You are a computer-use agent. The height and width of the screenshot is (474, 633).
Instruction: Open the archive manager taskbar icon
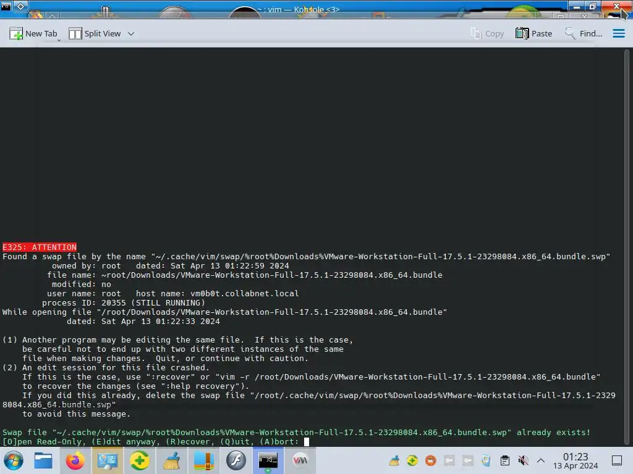204,460
